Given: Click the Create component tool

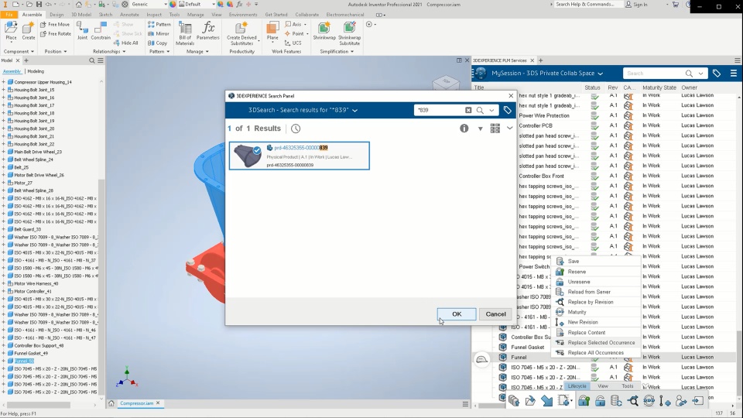Looking at the screenshot, I should tap(29, 31).
